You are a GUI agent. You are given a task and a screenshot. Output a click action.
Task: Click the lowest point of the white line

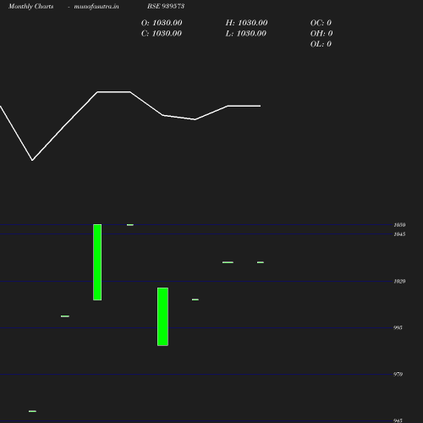pyautogui.click(x=32, y=160)
